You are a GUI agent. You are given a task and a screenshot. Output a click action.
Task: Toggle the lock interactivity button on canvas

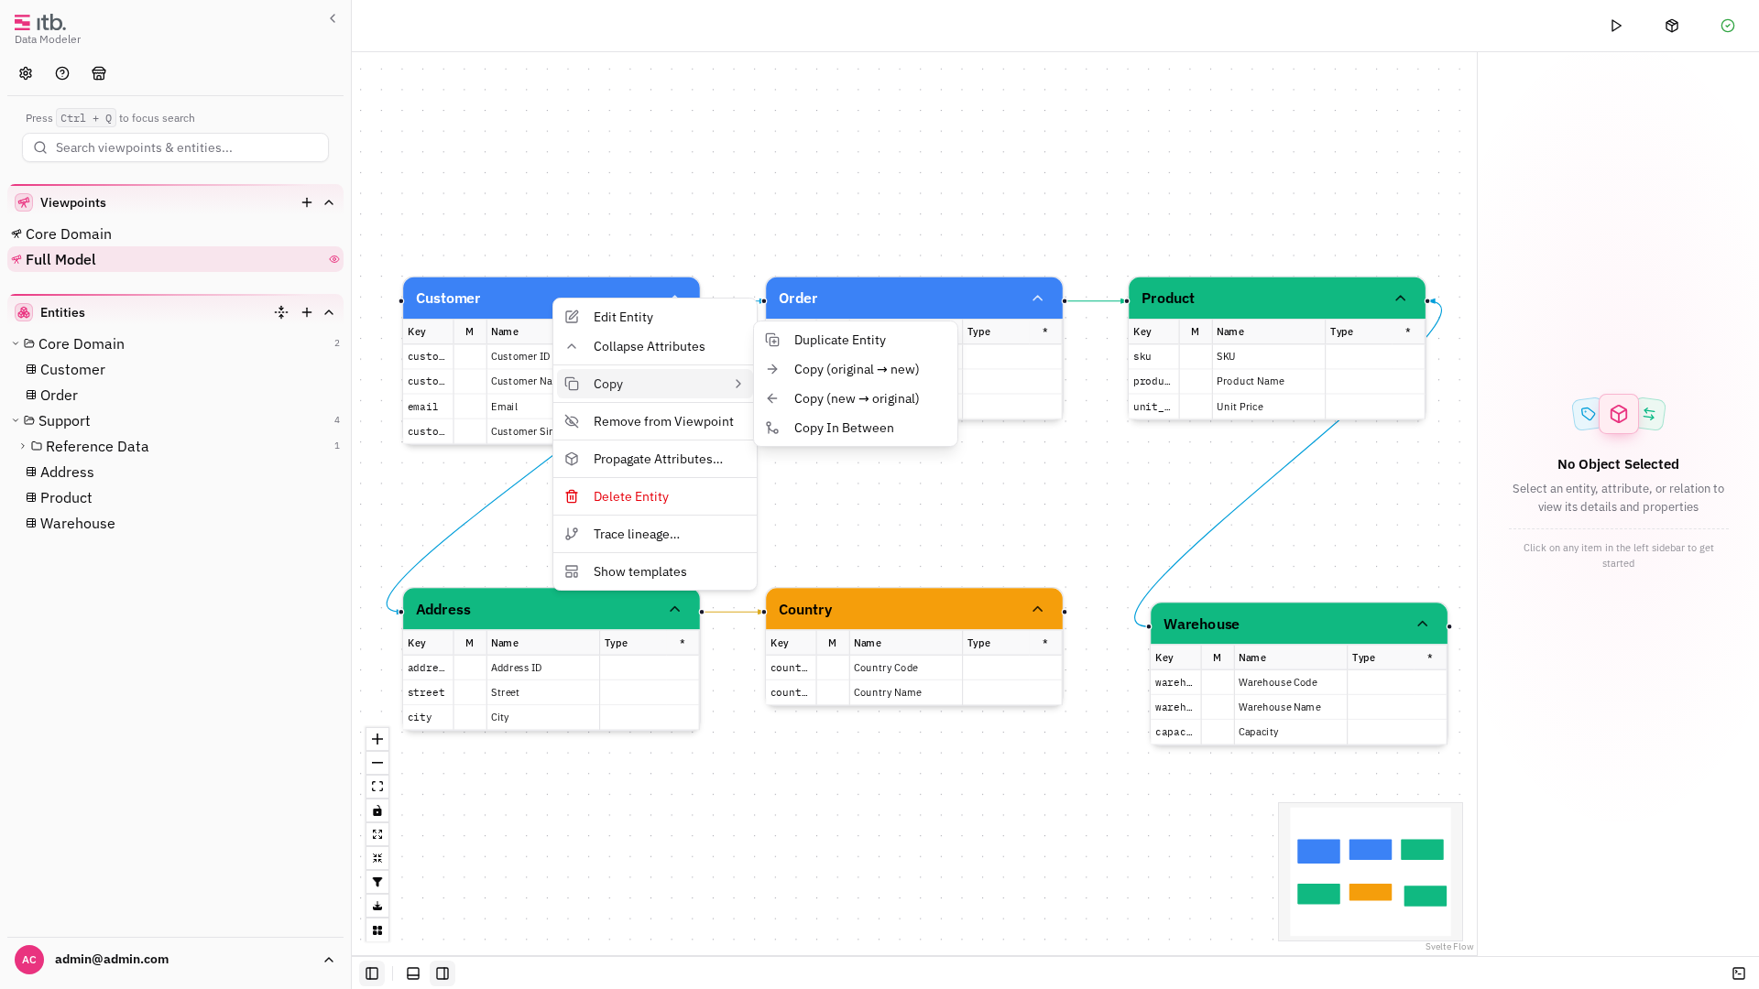(377, 810)
